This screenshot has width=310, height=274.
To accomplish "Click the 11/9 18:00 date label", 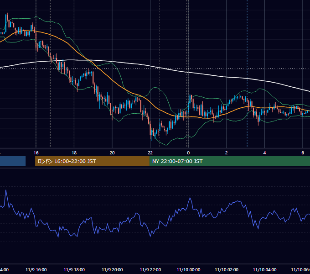I will click(74, 269).
